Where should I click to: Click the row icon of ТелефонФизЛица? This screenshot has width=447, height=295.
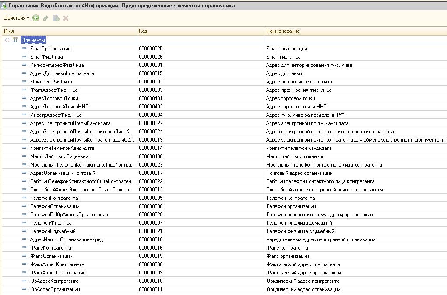coord(24,222)
